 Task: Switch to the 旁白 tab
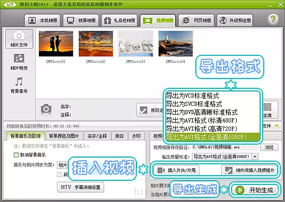click(x=119, y=136)
